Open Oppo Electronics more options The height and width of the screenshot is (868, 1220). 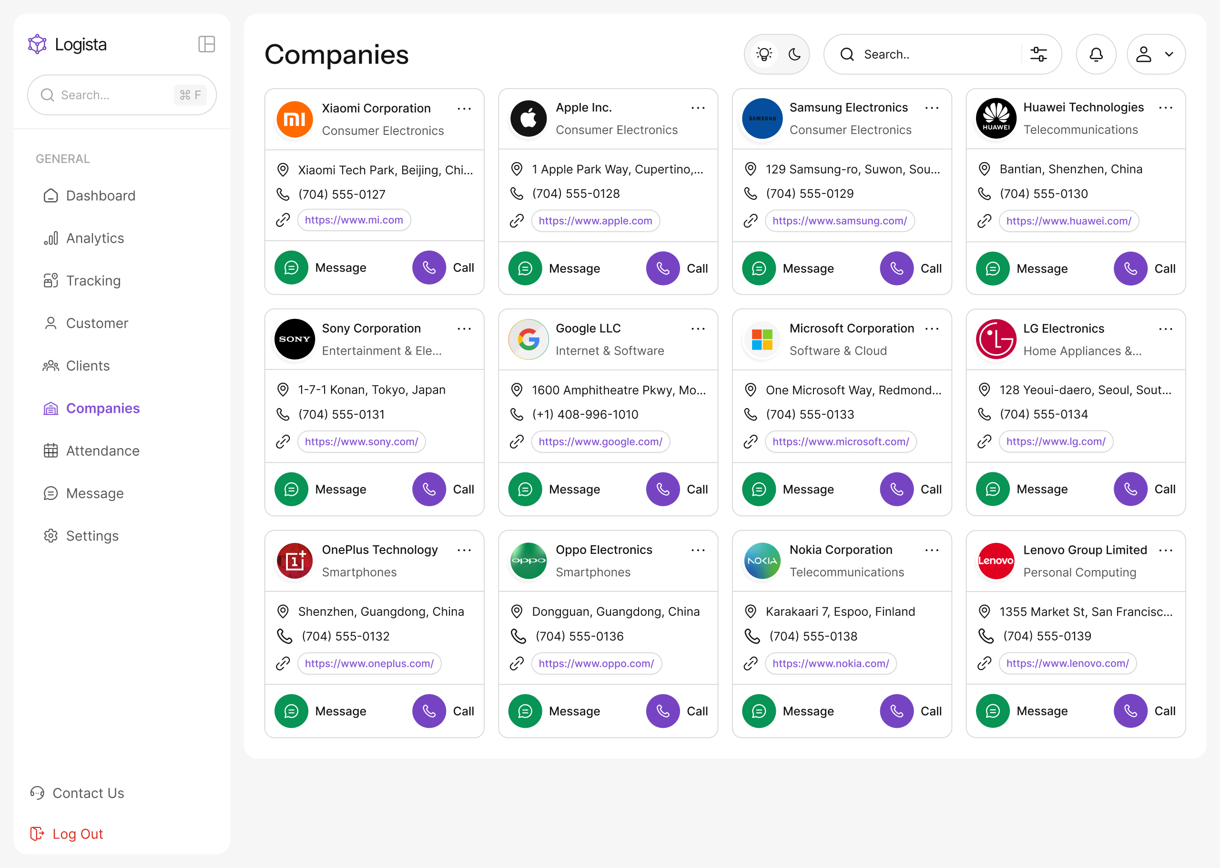698,550
